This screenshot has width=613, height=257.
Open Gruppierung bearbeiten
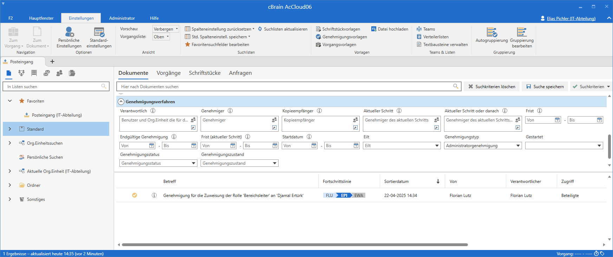(522, 37)
